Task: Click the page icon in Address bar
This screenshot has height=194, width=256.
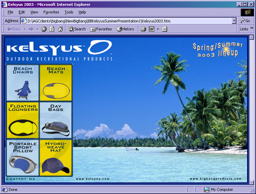Action: click(23, 21)
